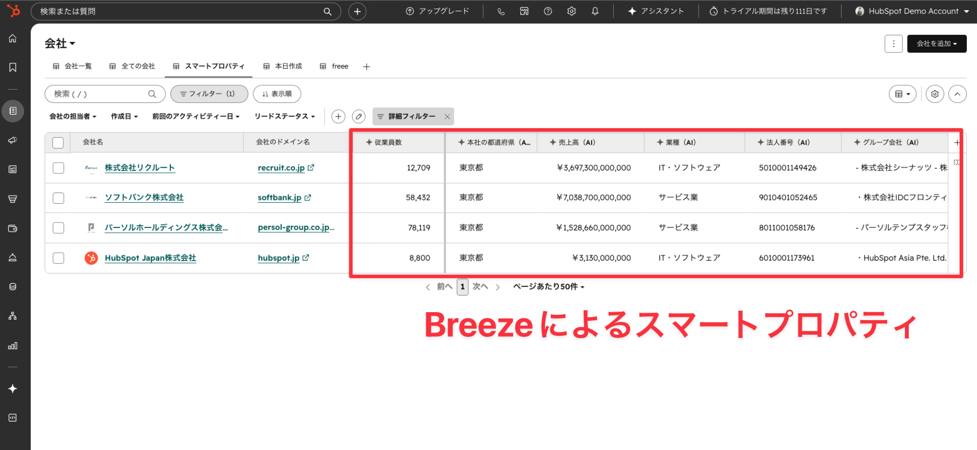Switch to the 本日作成 tab
This screenshot has height=450, width=977.
point(283,66)
